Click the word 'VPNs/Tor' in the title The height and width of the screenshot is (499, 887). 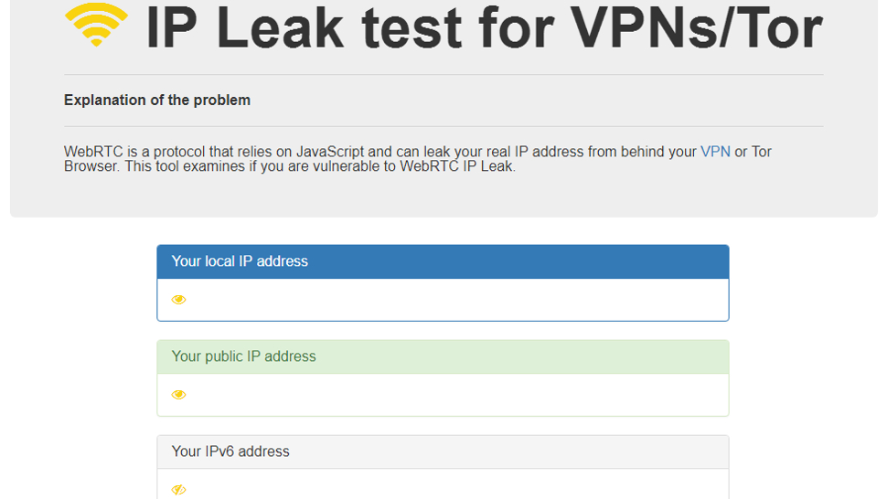[x=697, y=27]
